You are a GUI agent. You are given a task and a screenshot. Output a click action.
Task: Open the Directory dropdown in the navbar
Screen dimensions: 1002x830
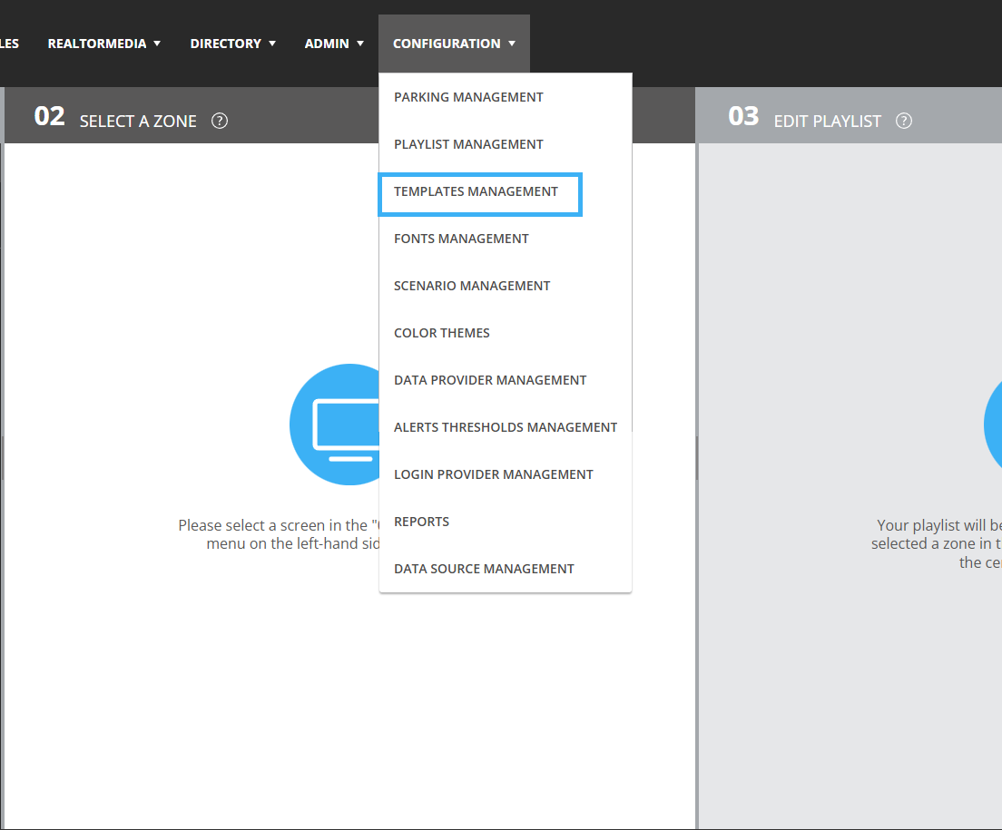tap(232, 44)
